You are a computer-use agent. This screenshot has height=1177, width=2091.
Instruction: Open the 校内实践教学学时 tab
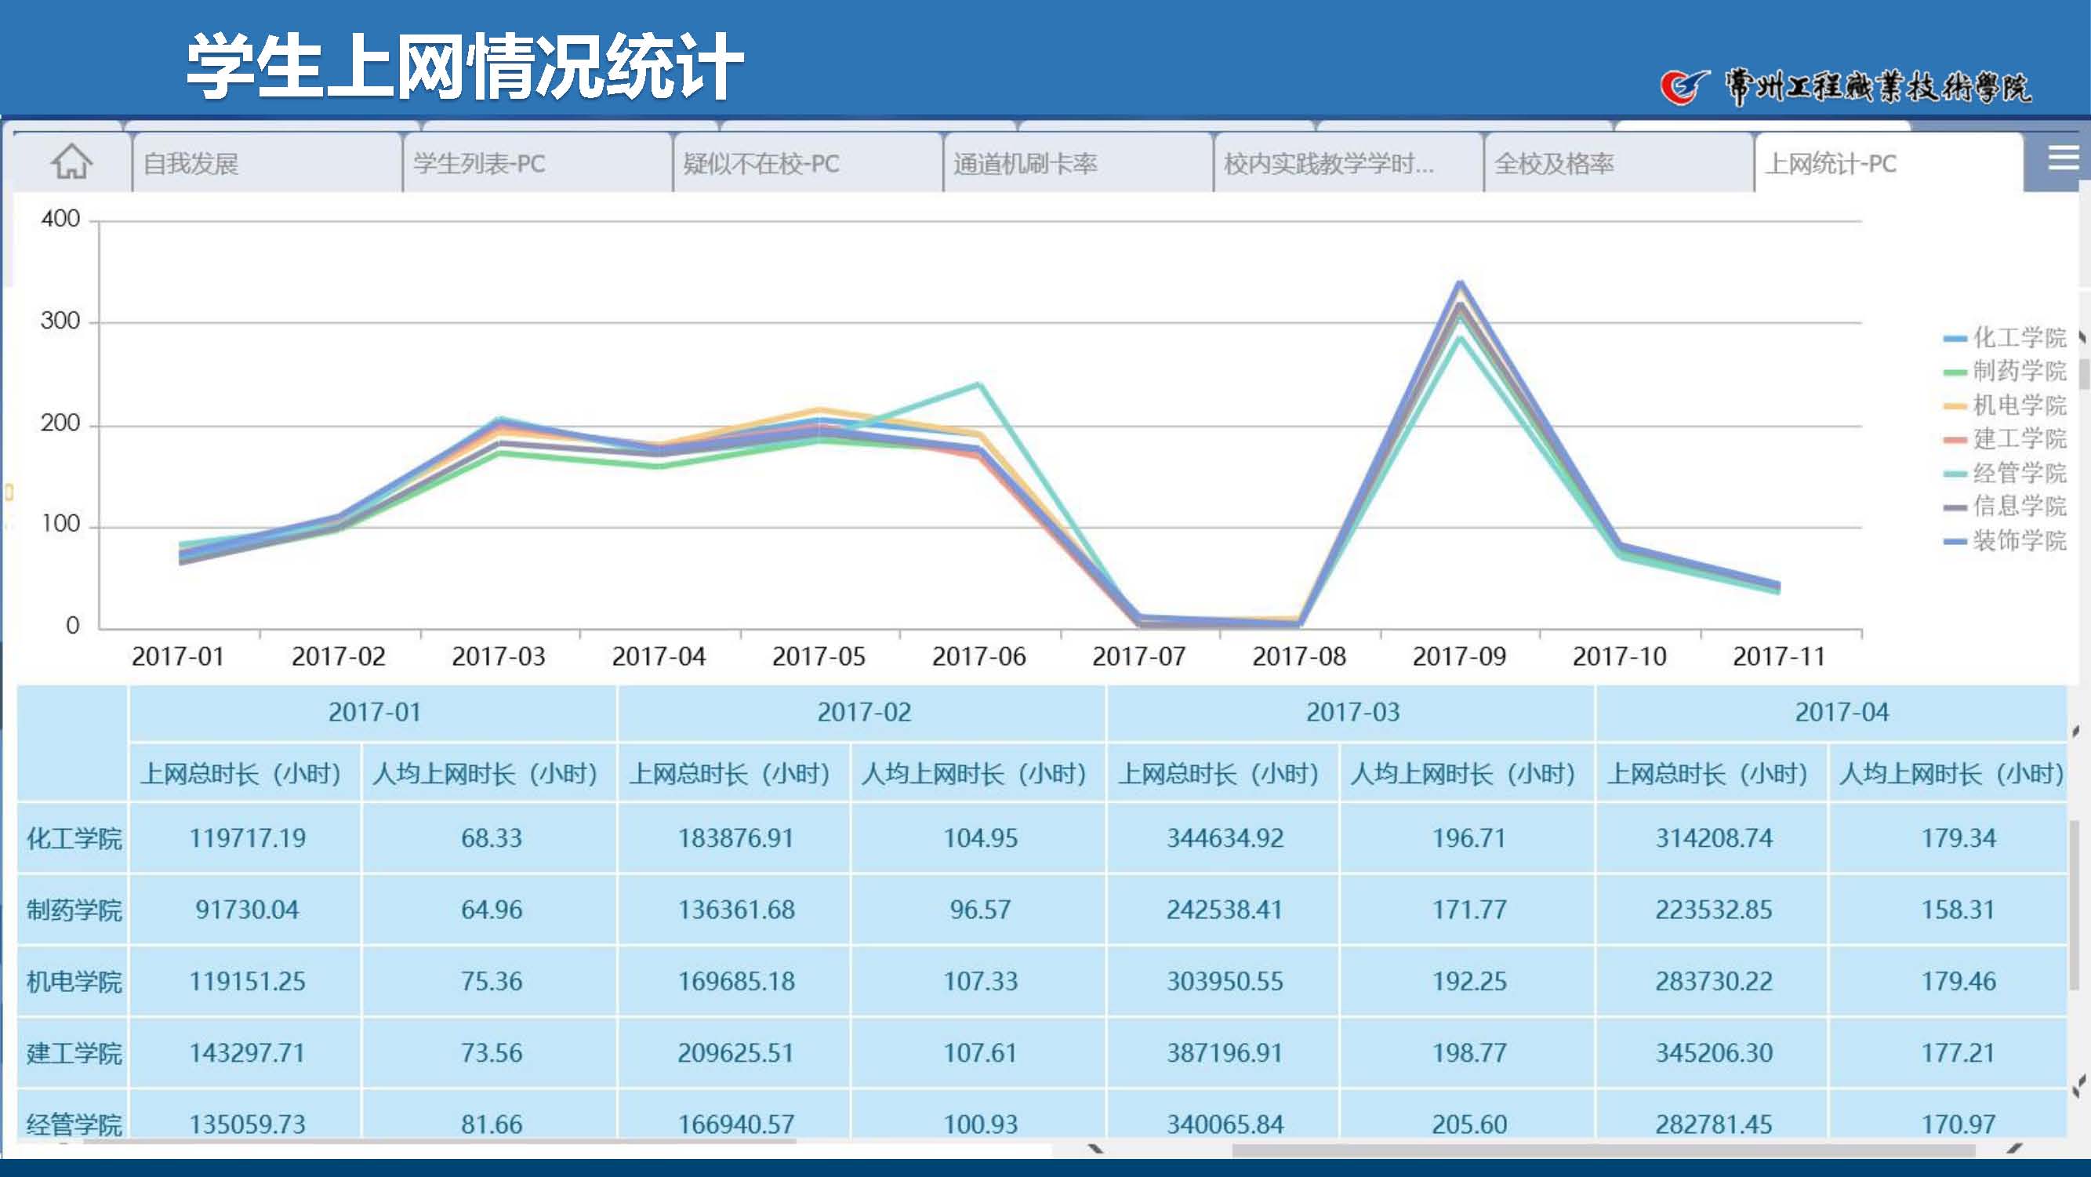pyautogui.click(x=1328, y=164)
